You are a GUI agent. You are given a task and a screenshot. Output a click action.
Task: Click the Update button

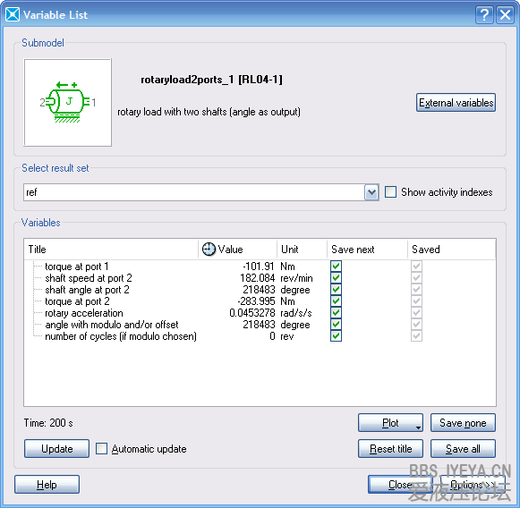tap(56, 449)
